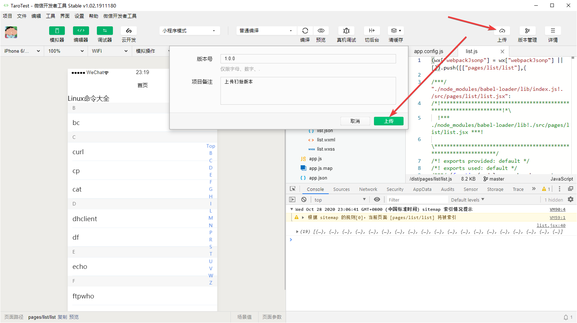Open the tools (工具) menu
Screen dimensions: 577x323
pos(51,16)
